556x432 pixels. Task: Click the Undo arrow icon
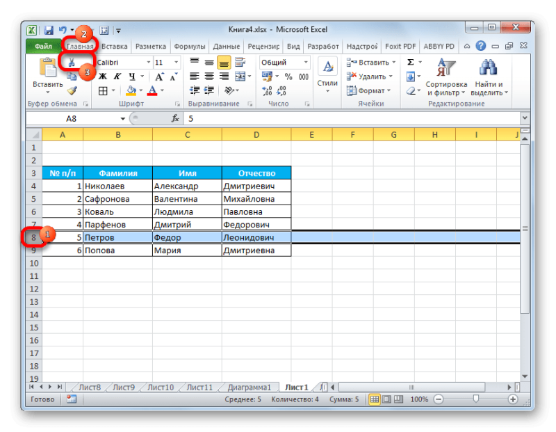[x=63, y=30]
